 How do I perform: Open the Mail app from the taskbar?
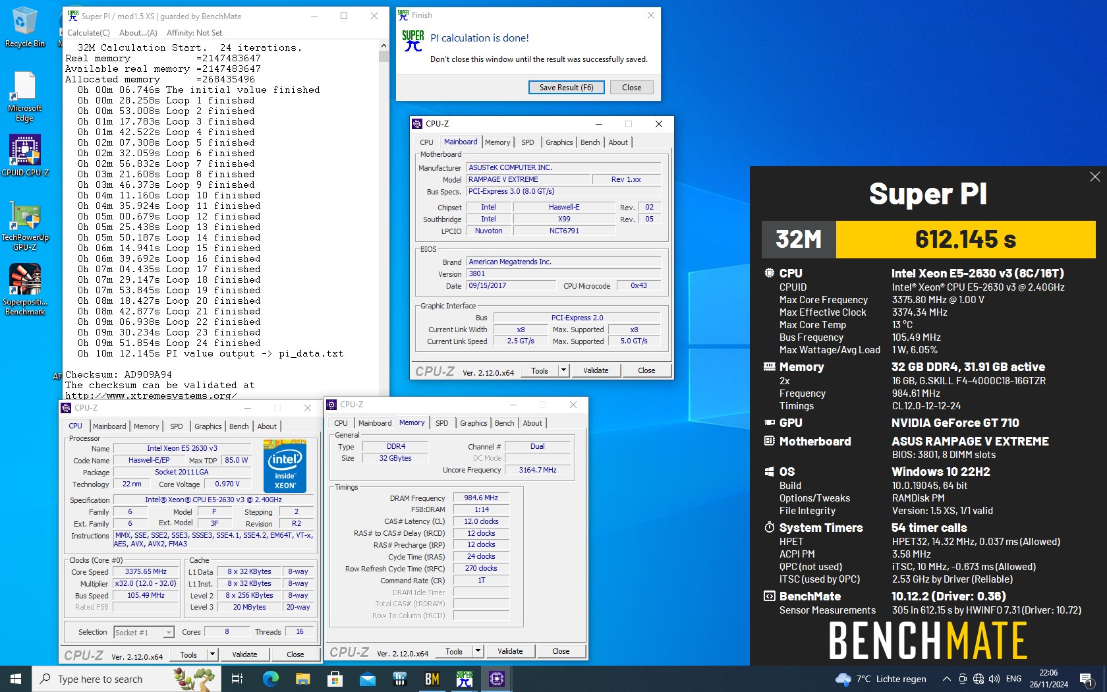pos(367,679)
